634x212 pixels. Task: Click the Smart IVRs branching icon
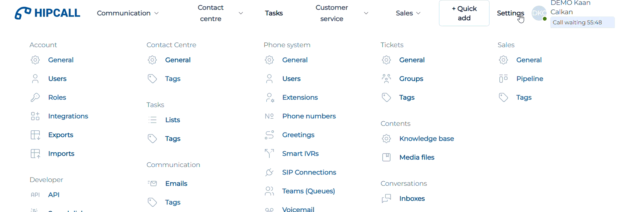[269, 154]
